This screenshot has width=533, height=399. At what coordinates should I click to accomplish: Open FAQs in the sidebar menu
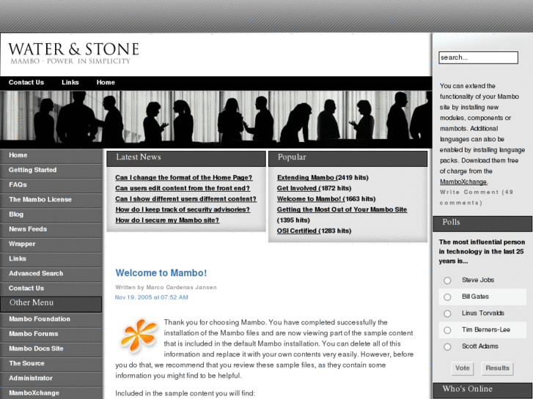pos(51,185)
